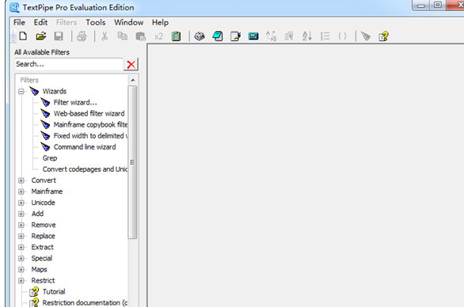
Task: Click the A-to-B replace toolbar icon
Action: click(271, 36)
